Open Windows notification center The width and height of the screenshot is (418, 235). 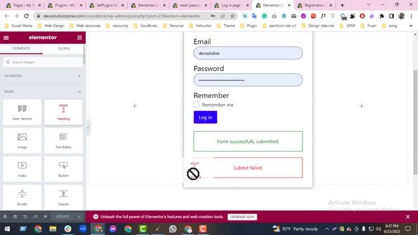pos(408,229)
